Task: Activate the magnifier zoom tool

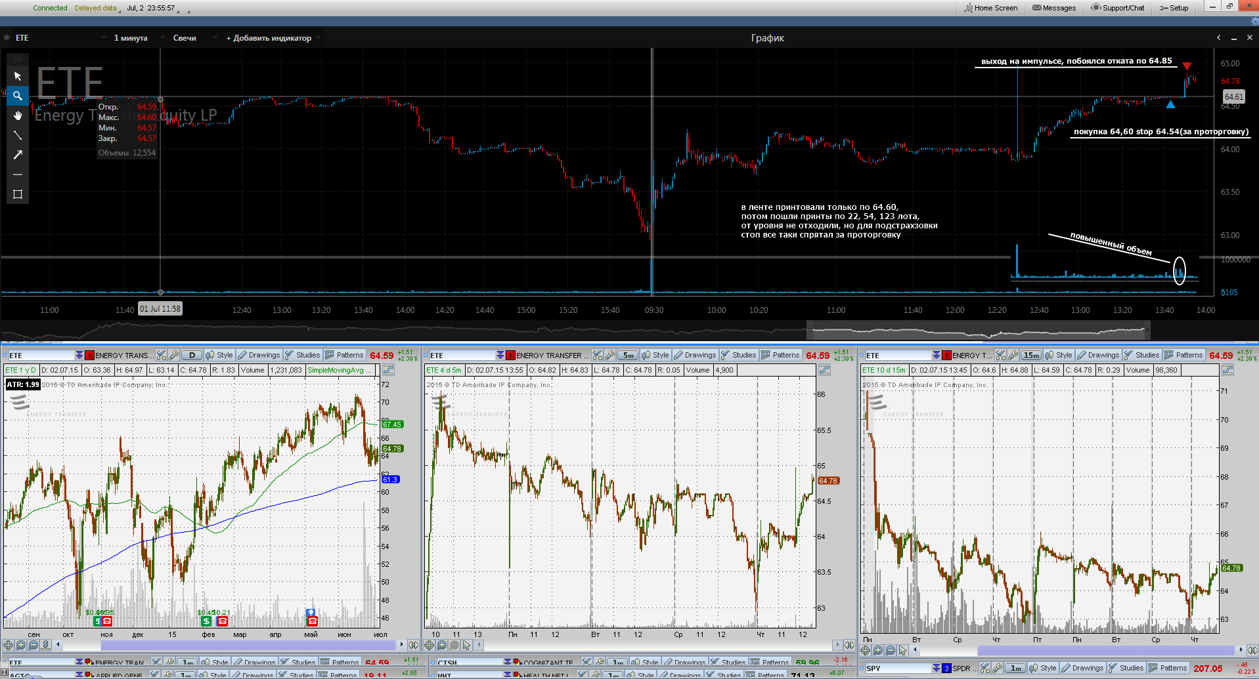Action: pos(18,96)
